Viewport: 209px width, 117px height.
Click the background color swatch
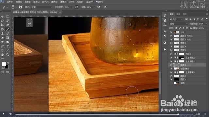click(x=7, y=67)
